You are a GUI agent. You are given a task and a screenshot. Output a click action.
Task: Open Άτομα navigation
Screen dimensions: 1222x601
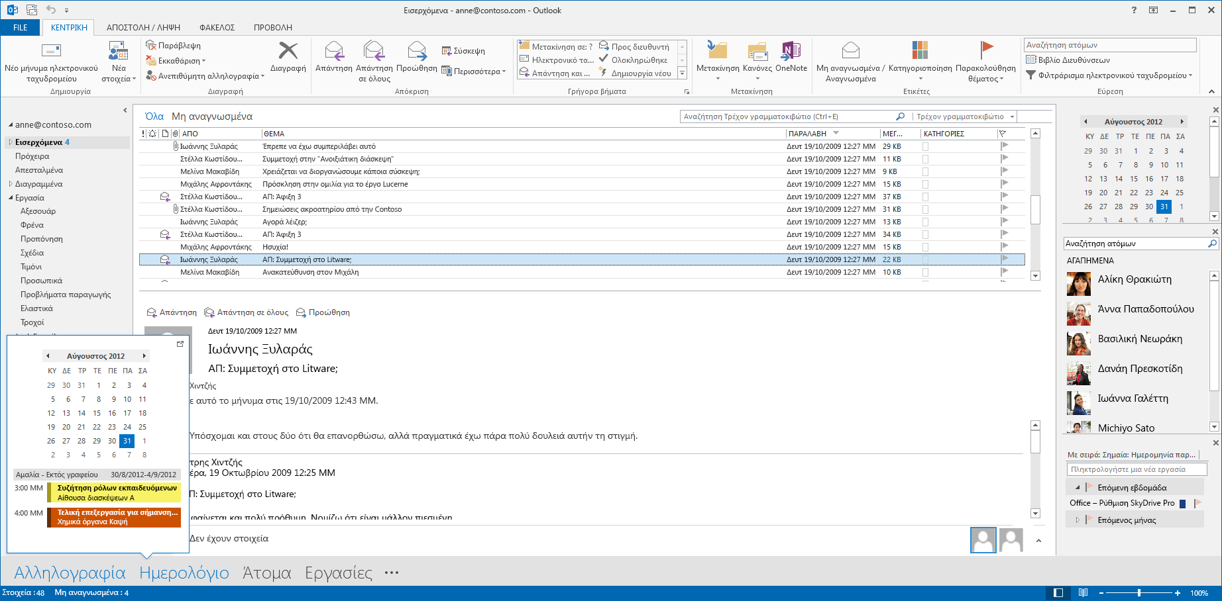click(x=267, y=573)
